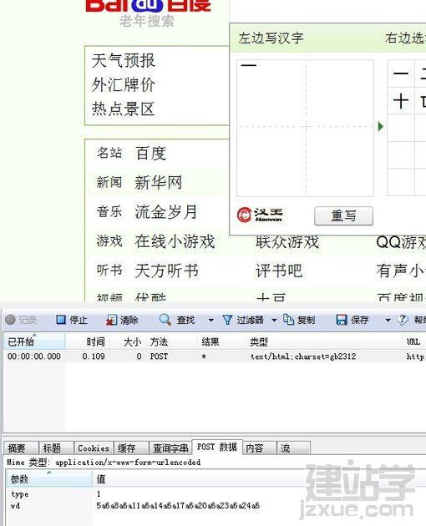The image size is (426, 526).
Task: Click the green arrow beside the handwriting pad
Action: coord(380,126)
